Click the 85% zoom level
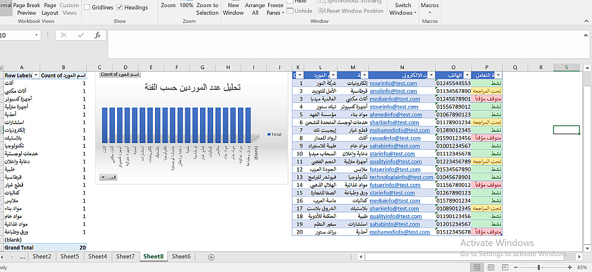The width and height of the screenshot is (592, 272). click(582, 267)
